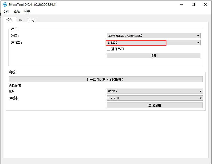Click the EQ版本 label text
Screen dimensions: 212x164
click(13, 98)
